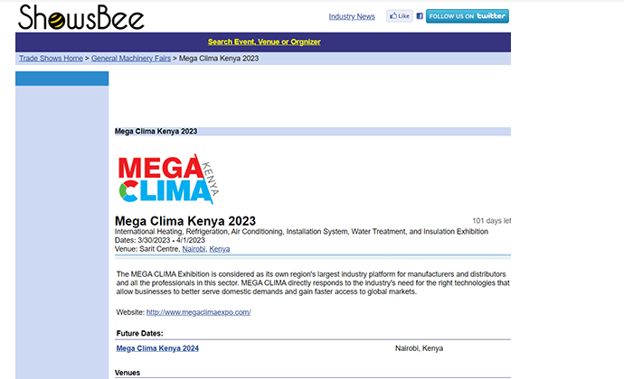Screen dimensions: 624x379
Task: Click the Mega Clima Kenya logo image
Action: point(169,178)
